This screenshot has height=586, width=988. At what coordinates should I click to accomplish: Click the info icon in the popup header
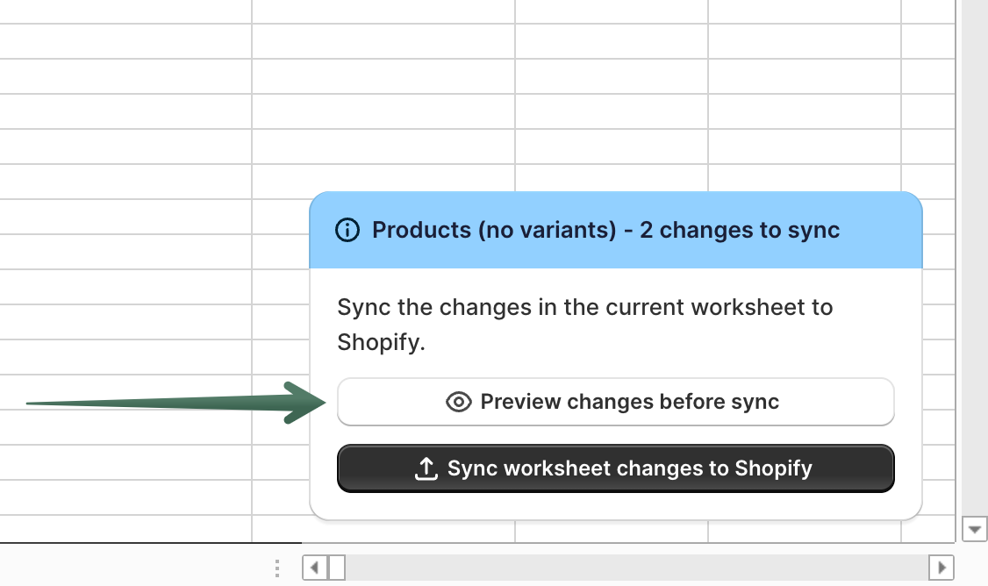click(347, 230)
